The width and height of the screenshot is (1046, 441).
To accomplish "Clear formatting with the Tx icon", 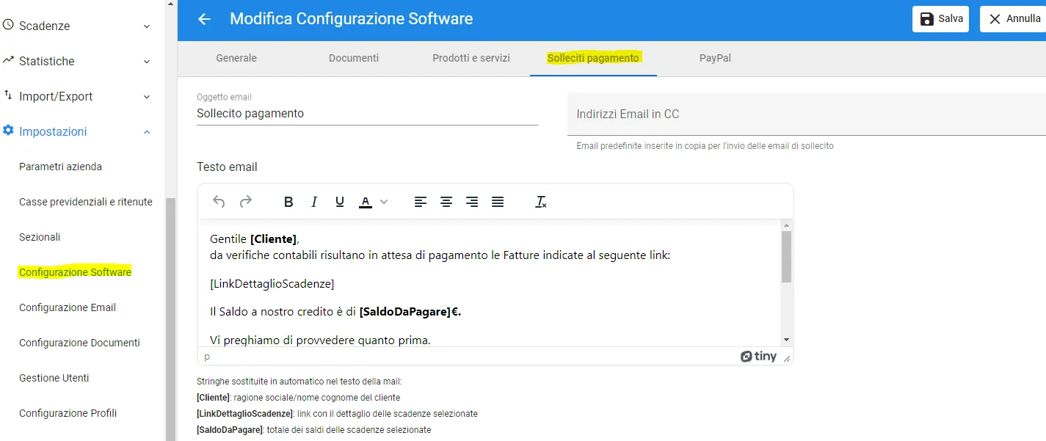I will click(x=541, y=202).
